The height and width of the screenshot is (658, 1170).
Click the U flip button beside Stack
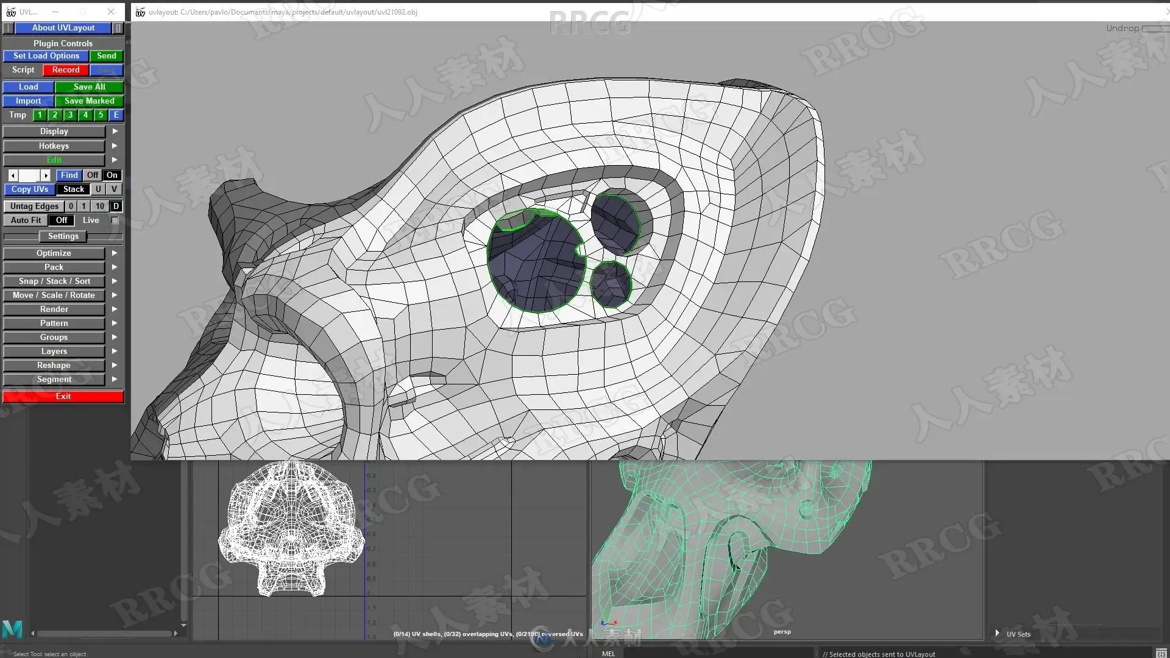98,189
